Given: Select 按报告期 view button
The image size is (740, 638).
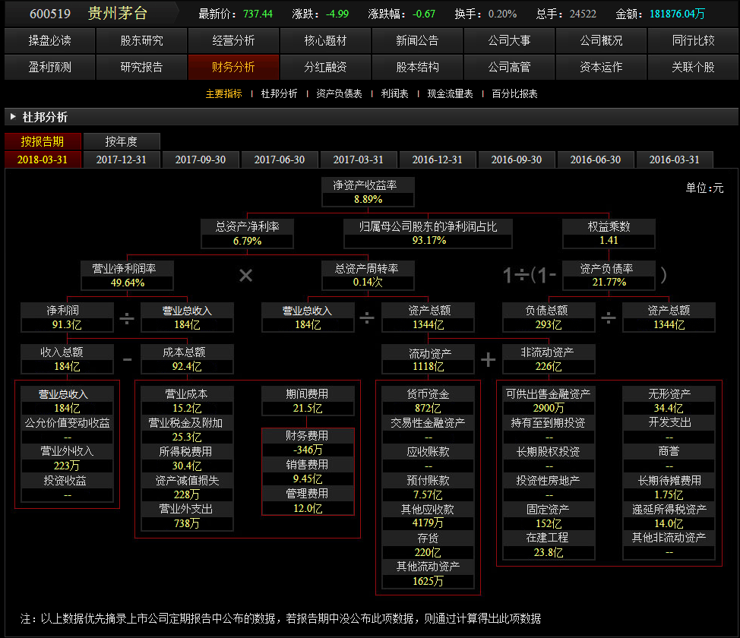Looking at the screenshot, I should click(x=43, y=141).
